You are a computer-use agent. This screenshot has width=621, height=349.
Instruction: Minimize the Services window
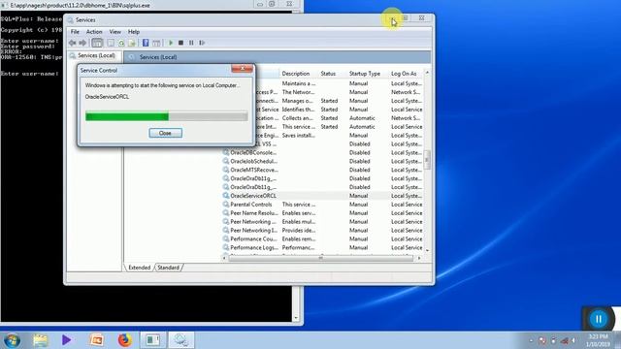[x=392, y=18]
